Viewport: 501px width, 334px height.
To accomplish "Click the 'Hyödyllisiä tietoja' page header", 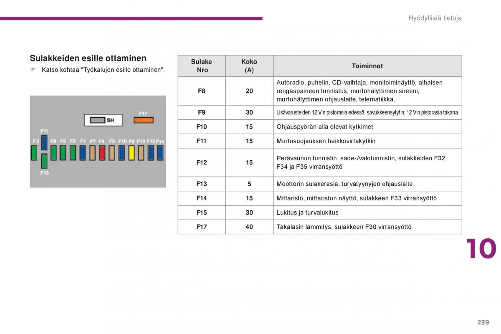I will point(435,18).
